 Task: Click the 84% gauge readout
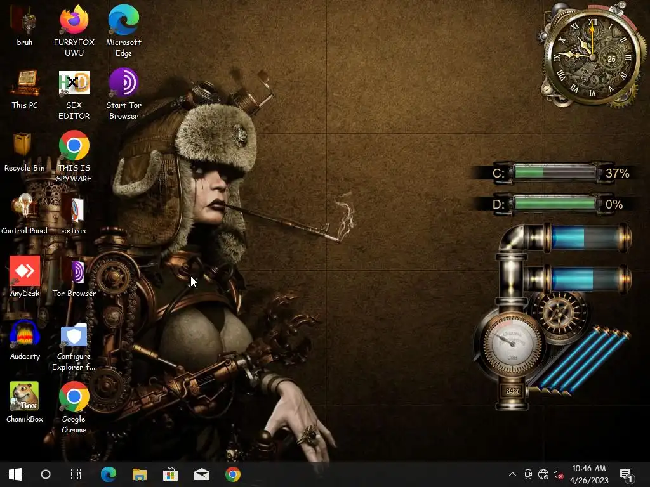(512, 391)
